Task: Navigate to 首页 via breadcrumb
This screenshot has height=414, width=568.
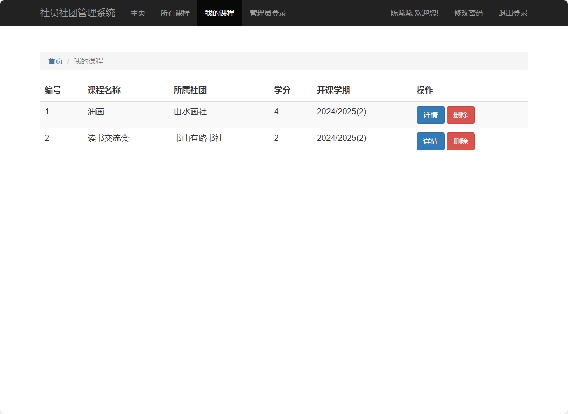Action: [x=55, y=61]
